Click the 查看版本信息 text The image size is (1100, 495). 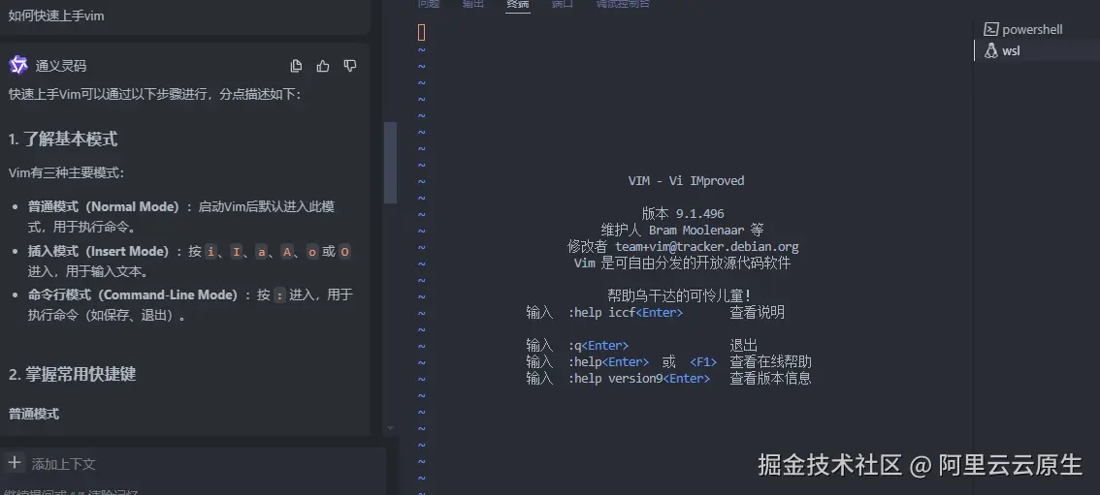point(770,378)
